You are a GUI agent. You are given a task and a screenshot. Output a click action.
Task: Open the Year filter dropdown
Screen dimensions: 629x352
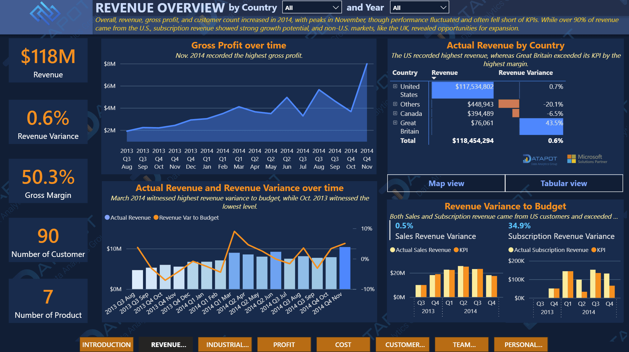(419, 7)
